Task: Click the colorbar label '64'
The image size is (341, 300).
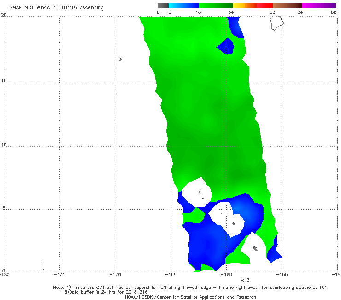Action: coord(300,12)
